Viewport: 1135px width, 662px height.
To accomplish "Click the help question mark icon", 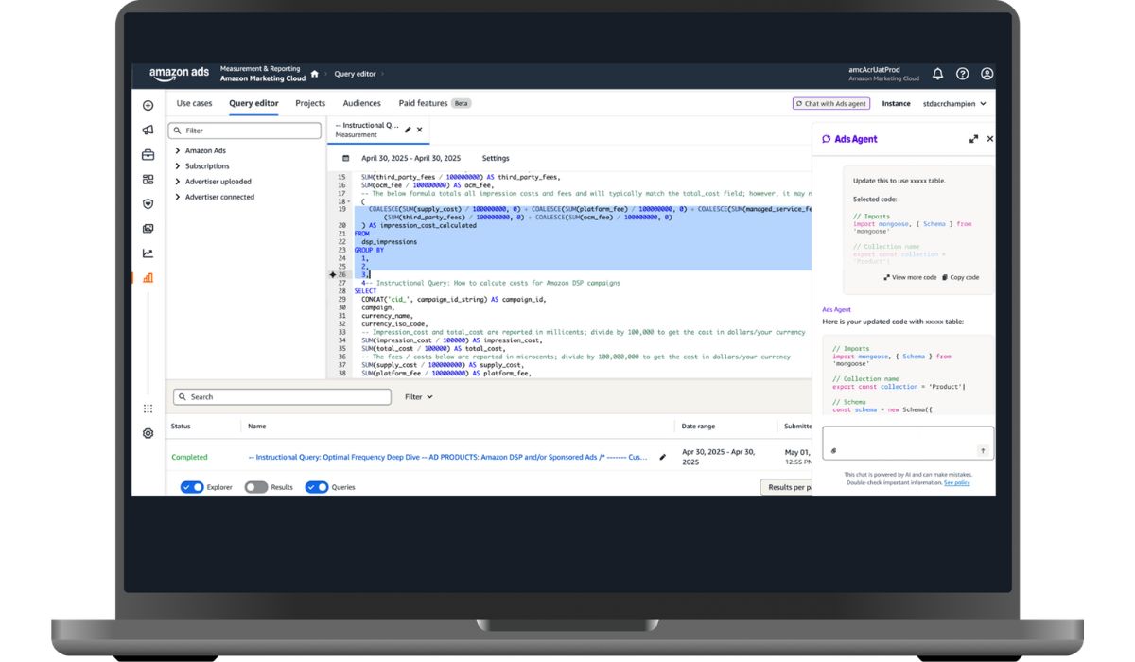I will tap(962, 74).
